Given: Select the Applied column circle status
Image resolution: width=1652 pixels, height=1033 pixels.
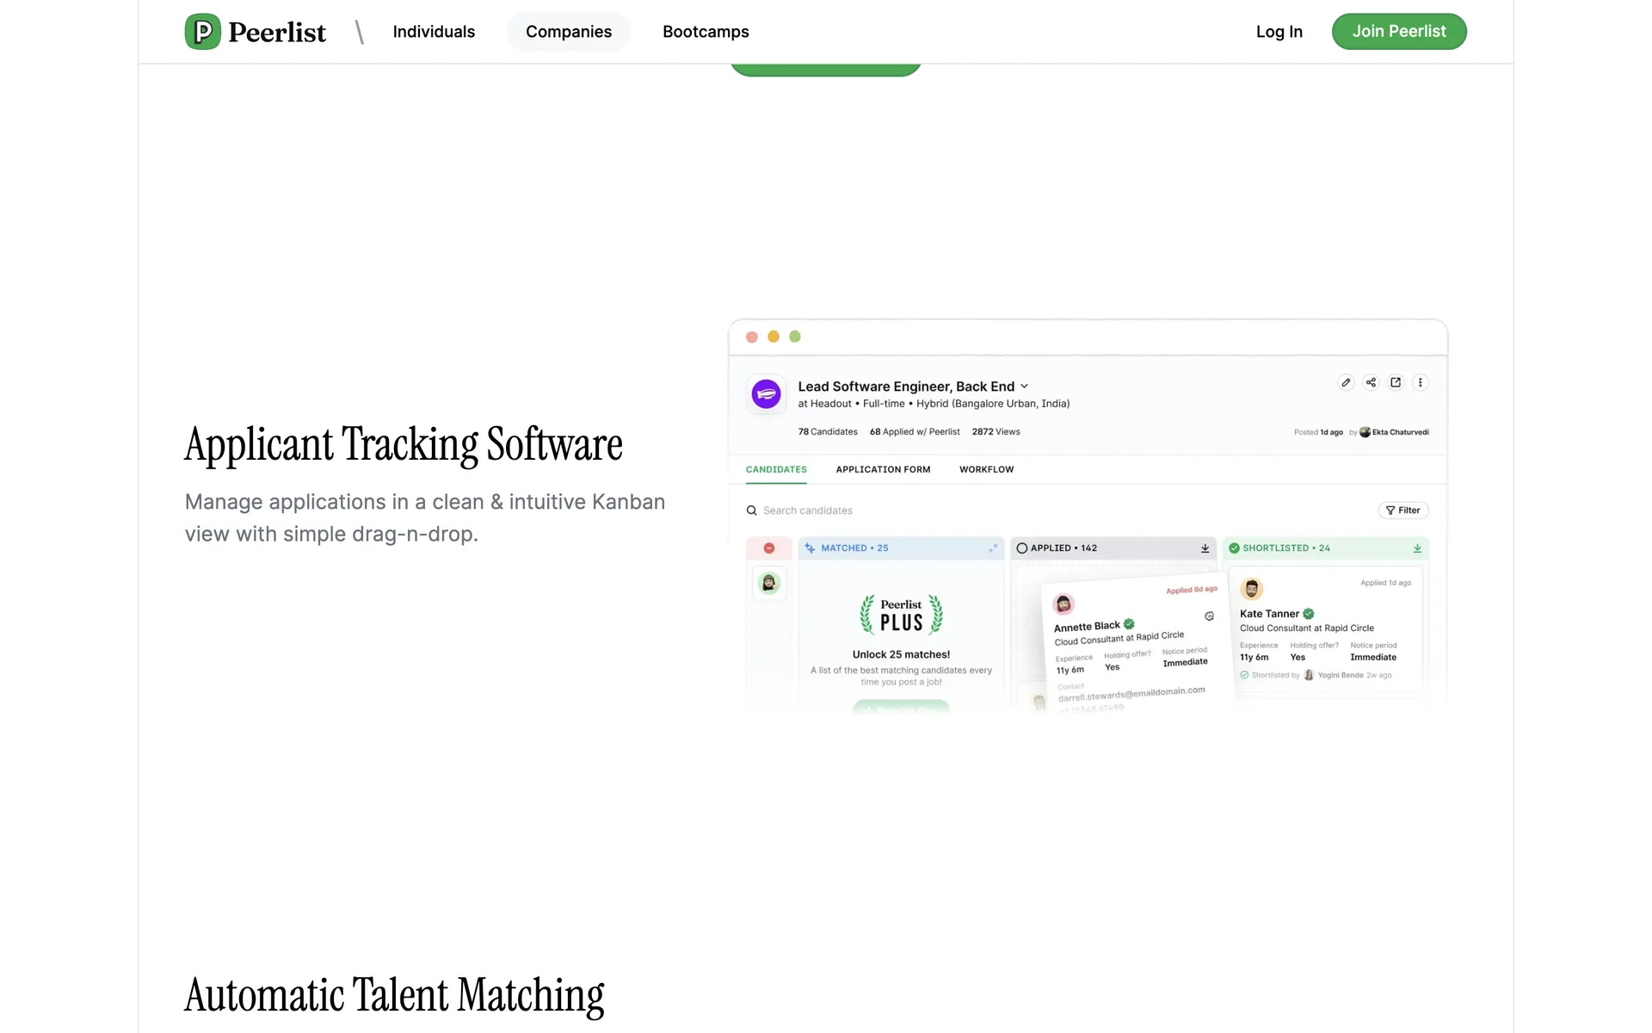Looking at the screenshot, I should pyautogui.click(x=1022, y=548).
